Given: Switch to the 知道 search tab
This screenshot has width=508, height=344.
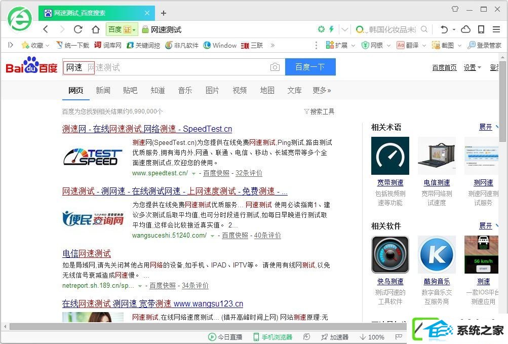Looking at the screenshot, I should (x=158, y=90).
